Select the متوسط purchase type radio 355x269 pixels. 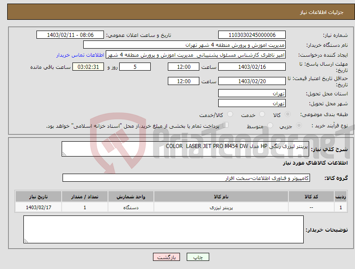click(270, 126)
